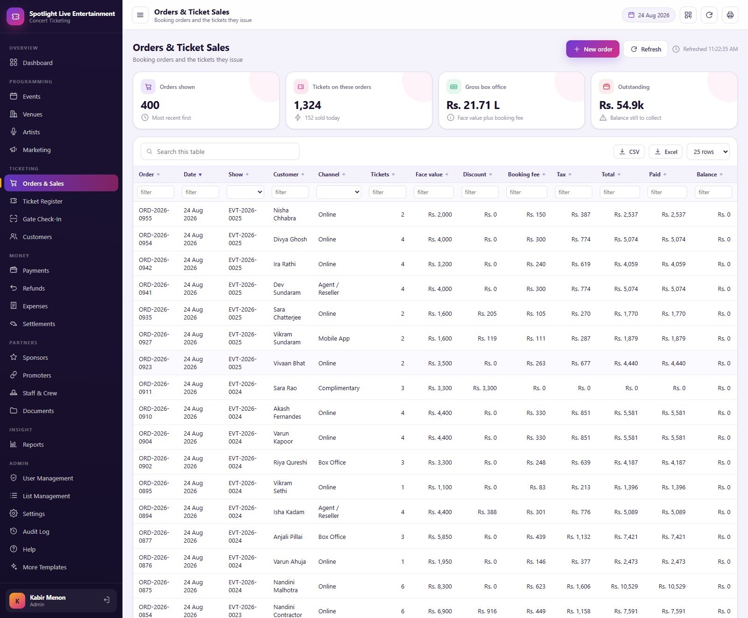Click the Ticket Register ticket icon
Viewport: 748px width, 618px height.
pos(14,201)
